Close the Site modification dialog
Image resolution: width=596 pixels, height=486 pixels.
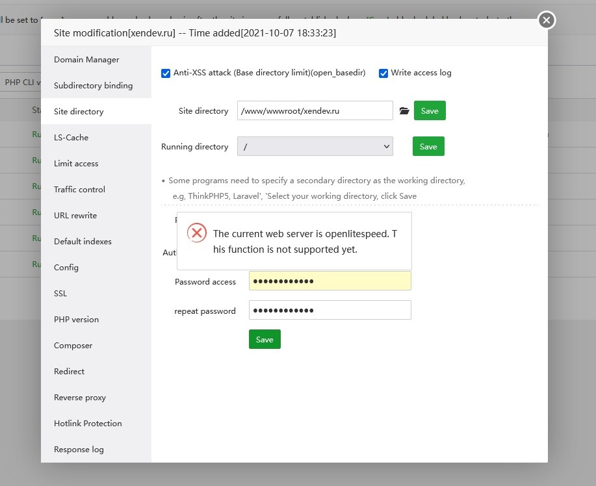[x=547, y=20]
